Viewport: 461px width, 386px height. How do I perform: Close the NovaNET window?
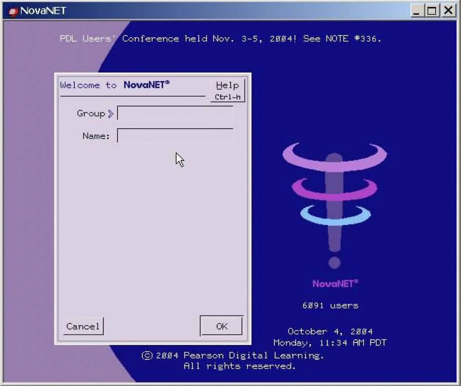[448, 10]
